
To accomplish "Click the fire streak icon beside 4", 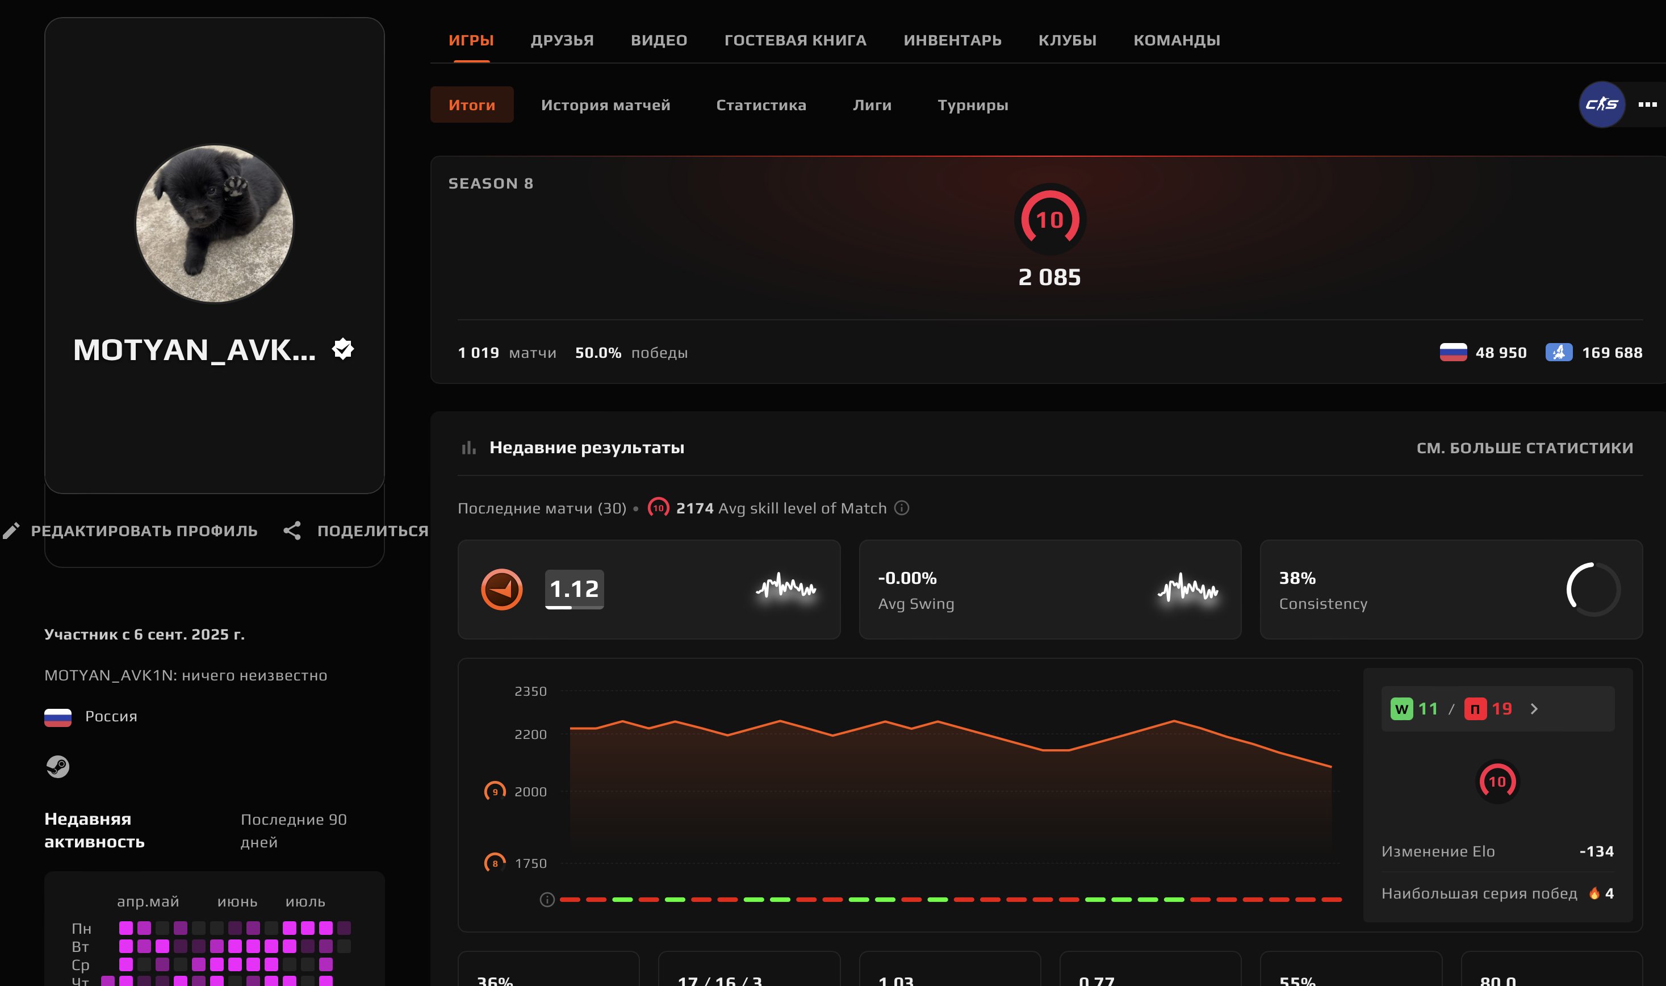I will pos(1594,893).
